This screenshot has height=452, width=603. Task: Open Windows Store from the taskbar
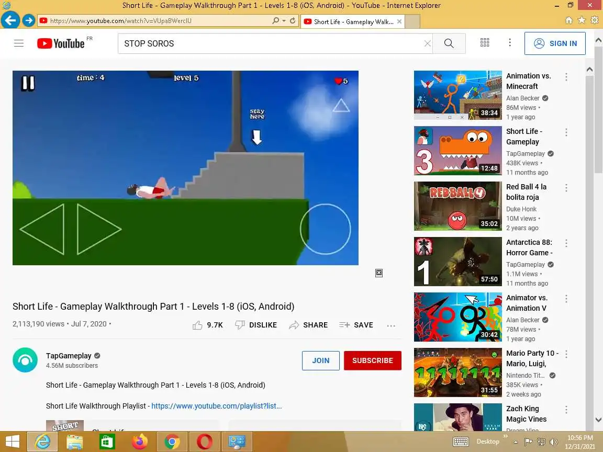point(107,442)
